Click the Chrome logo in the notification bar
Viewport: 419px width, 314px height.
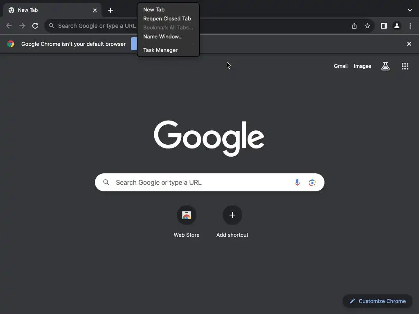tap(11, 44)
